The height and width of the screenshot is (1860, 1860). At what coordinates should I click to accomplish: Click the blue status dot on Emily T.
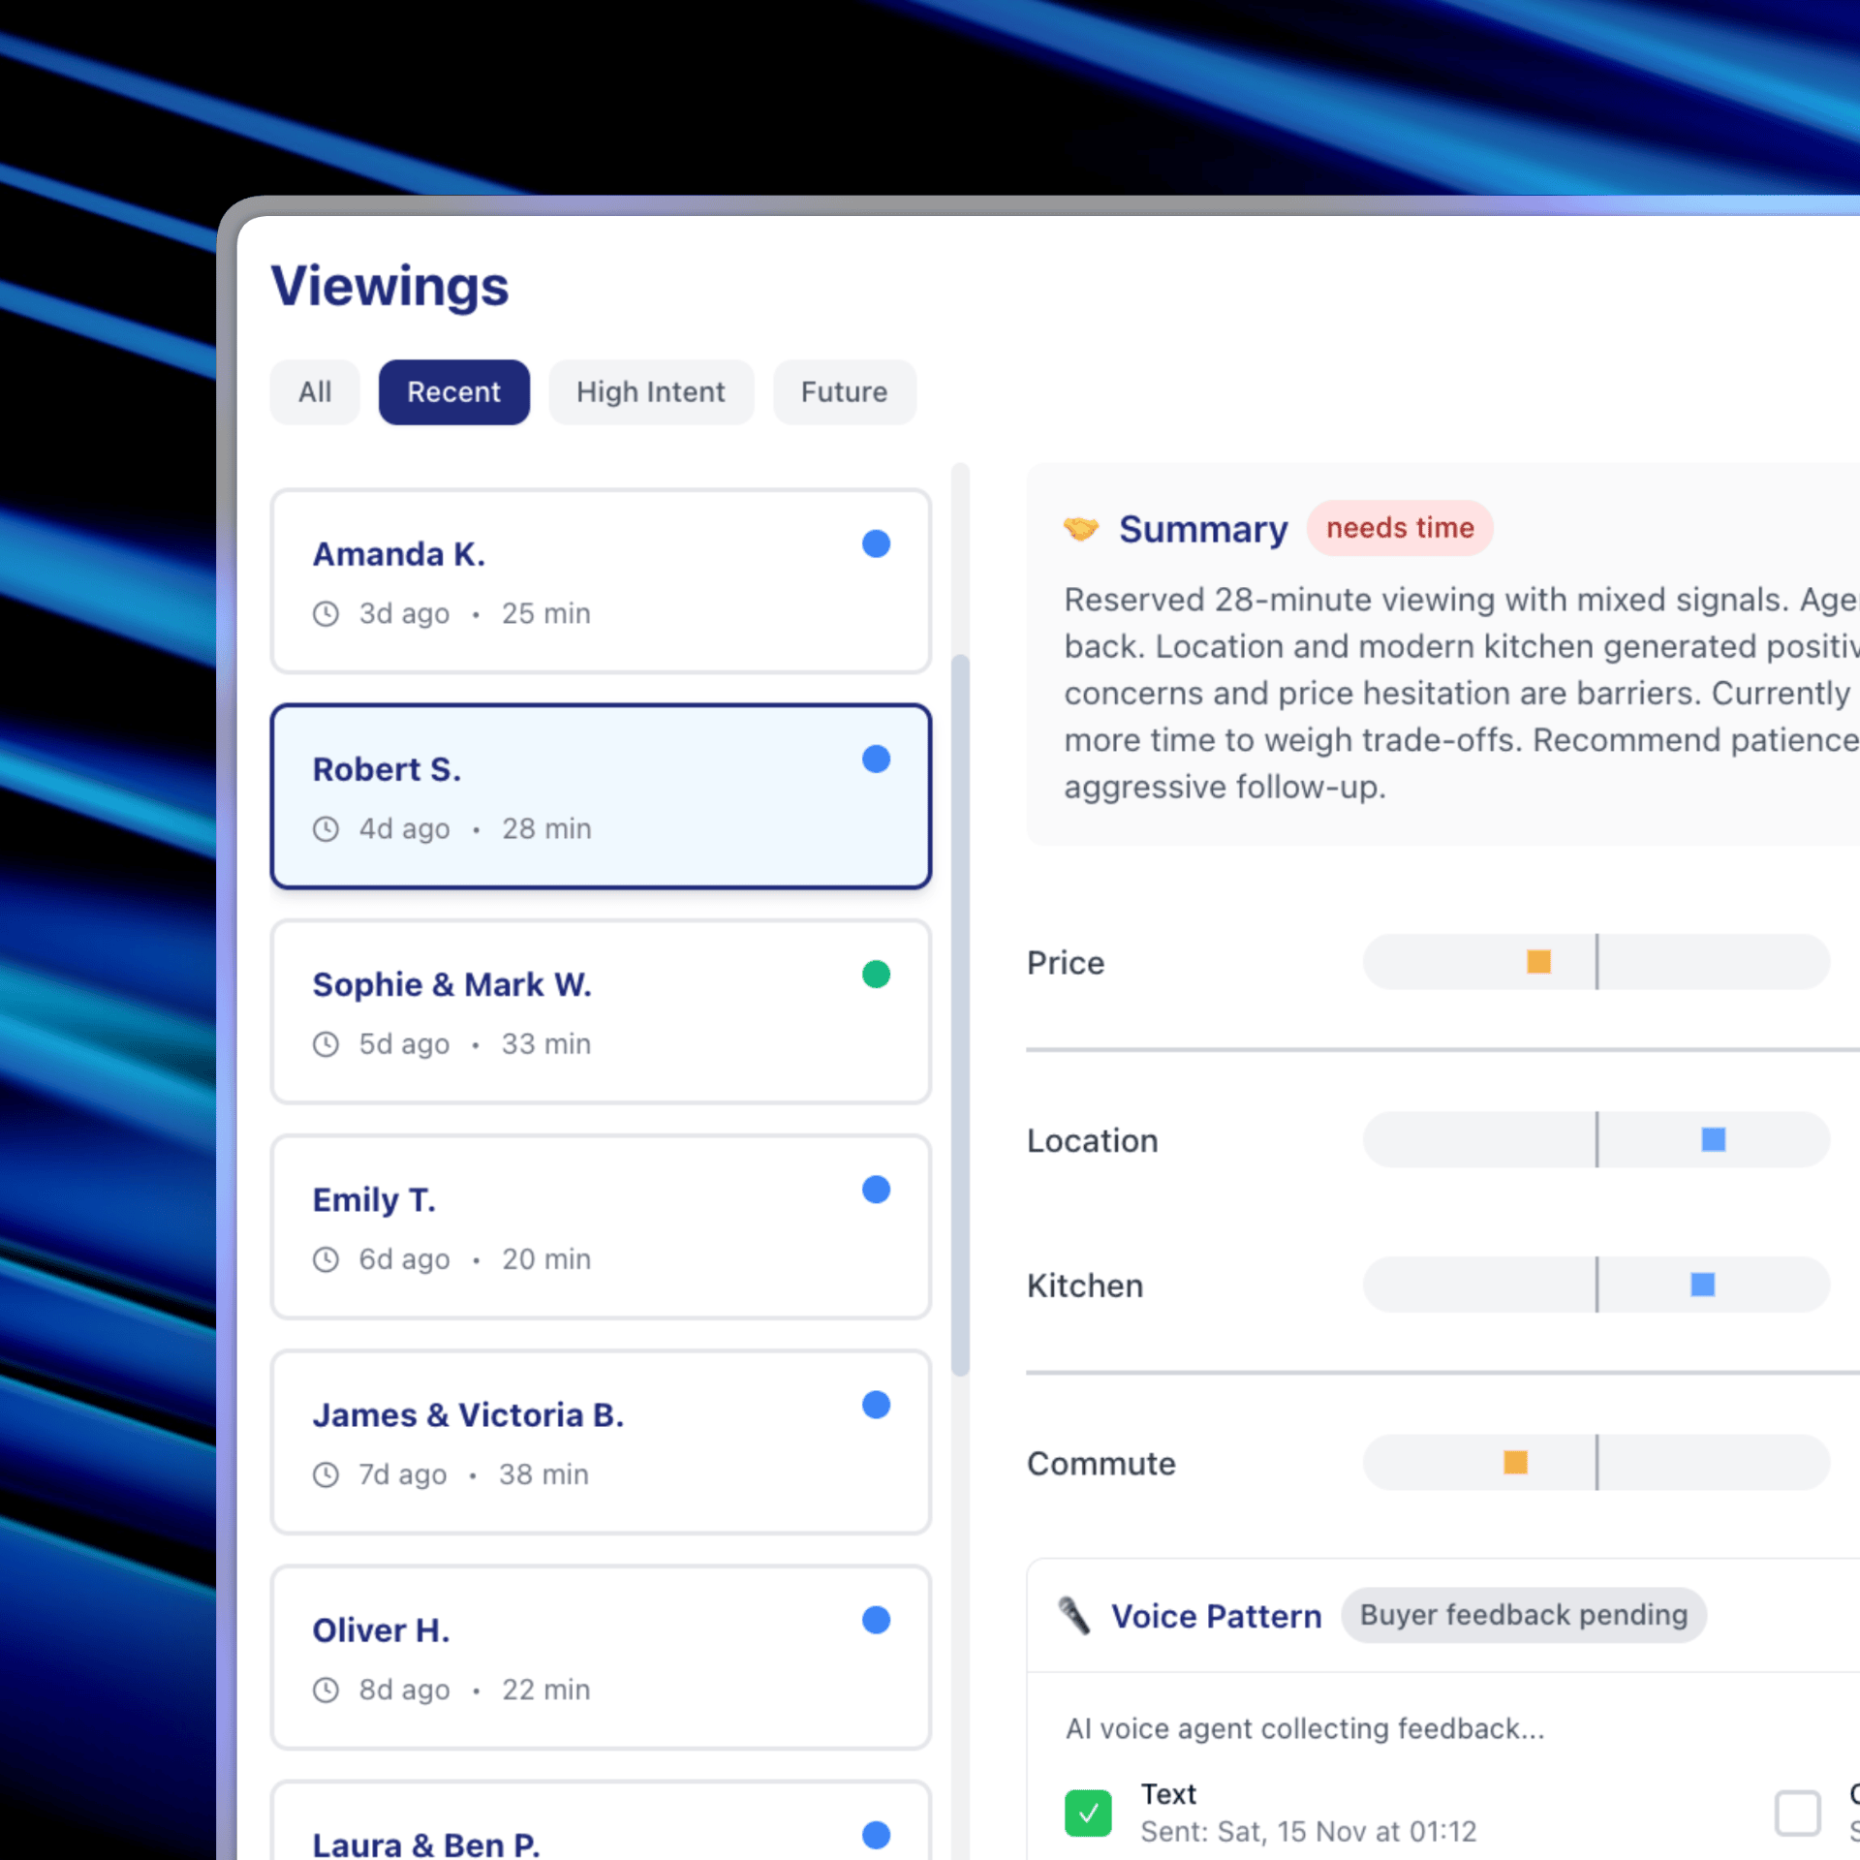pyautogui.click(x=876, y=1189)
